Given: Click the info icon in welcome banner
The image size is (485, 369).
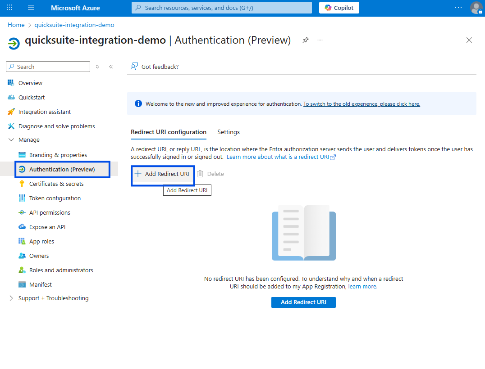Looking at the screenshot, I should point(138,104).
